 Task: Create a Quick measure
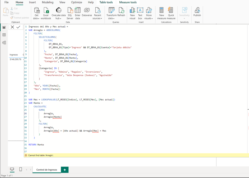(x=171, y=13)
